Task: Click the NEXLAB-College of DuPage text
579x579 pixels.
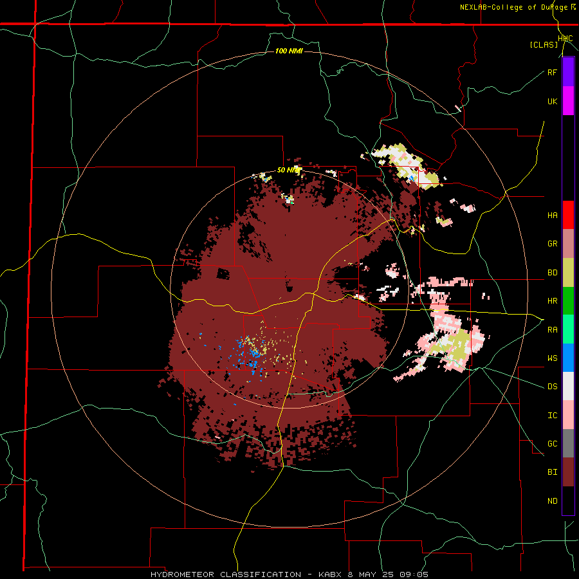Action: coord(513,7)
